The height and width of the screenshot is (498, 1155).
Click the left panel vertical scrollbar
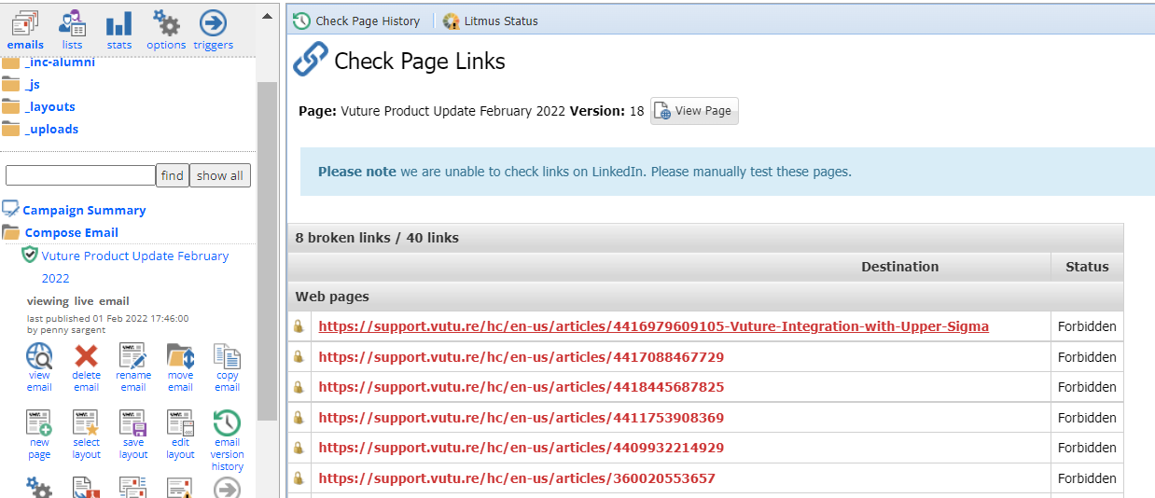pos(268,250)
